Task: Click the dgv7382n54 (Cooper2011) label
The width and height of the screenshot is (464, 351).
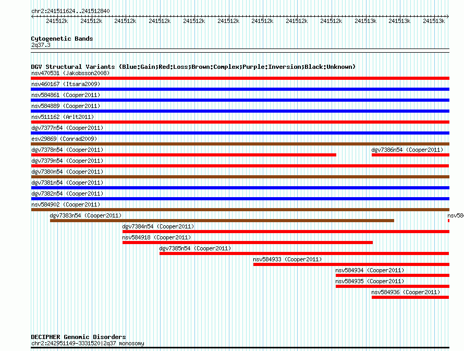Action: 67,193
